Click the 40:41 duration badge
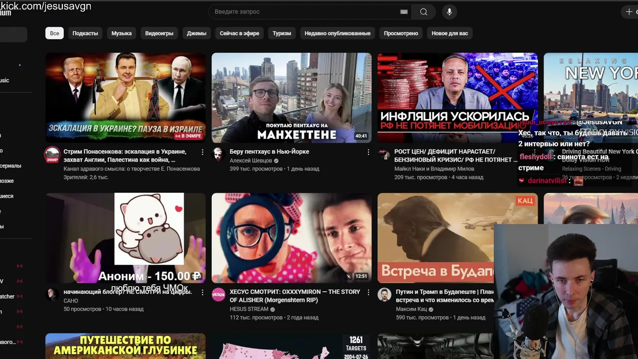The height and width of the screenshot is (359, 638). [x=361, y=136]
